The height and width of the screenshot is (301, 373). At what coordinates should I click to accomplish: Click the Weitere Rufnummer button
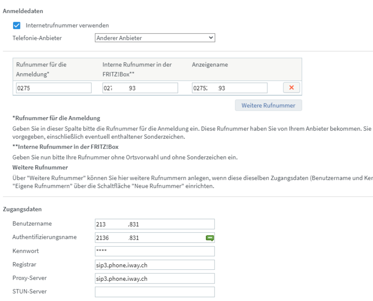coord(268,106)
